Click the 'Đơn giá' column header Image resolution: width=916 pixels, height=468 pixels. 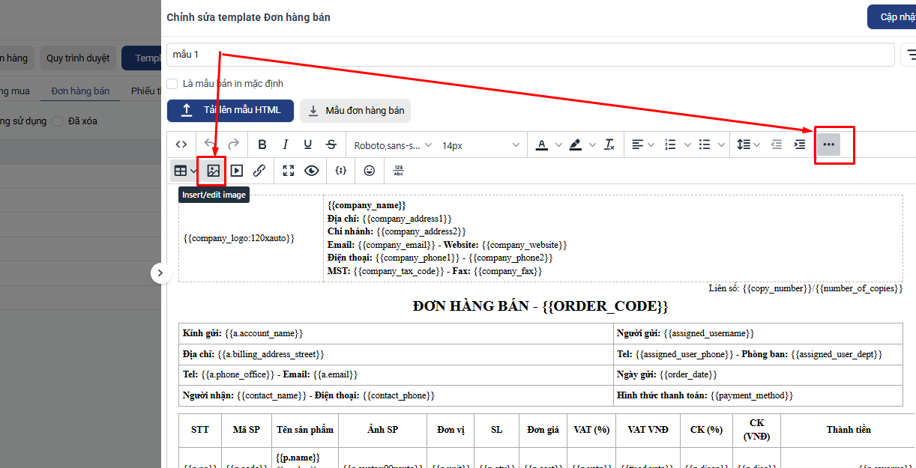[x=543, y=430]
